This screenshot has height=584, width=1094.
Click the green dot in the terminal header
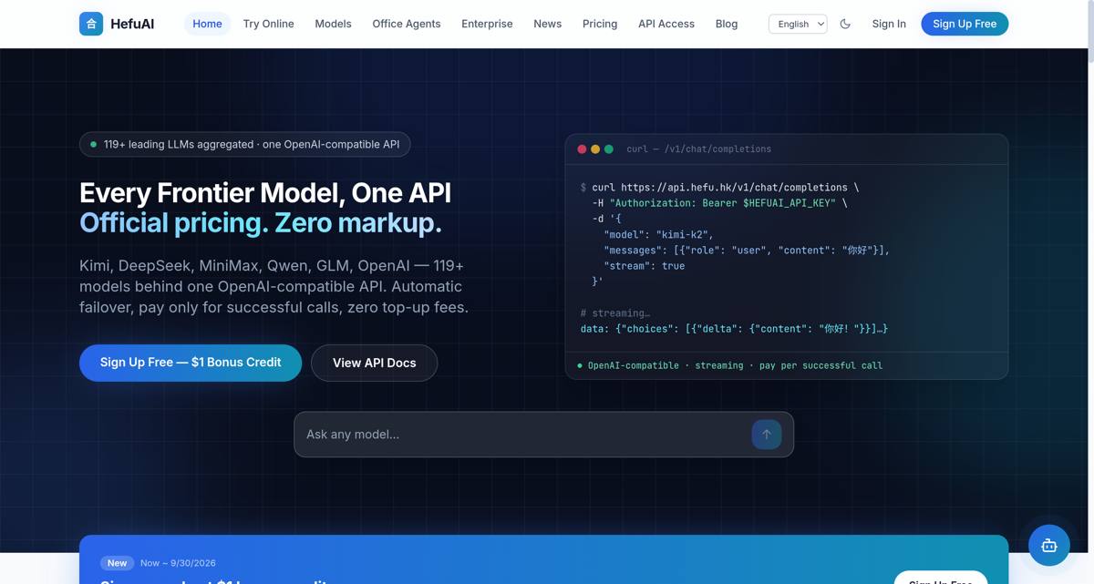click(608, 149)
